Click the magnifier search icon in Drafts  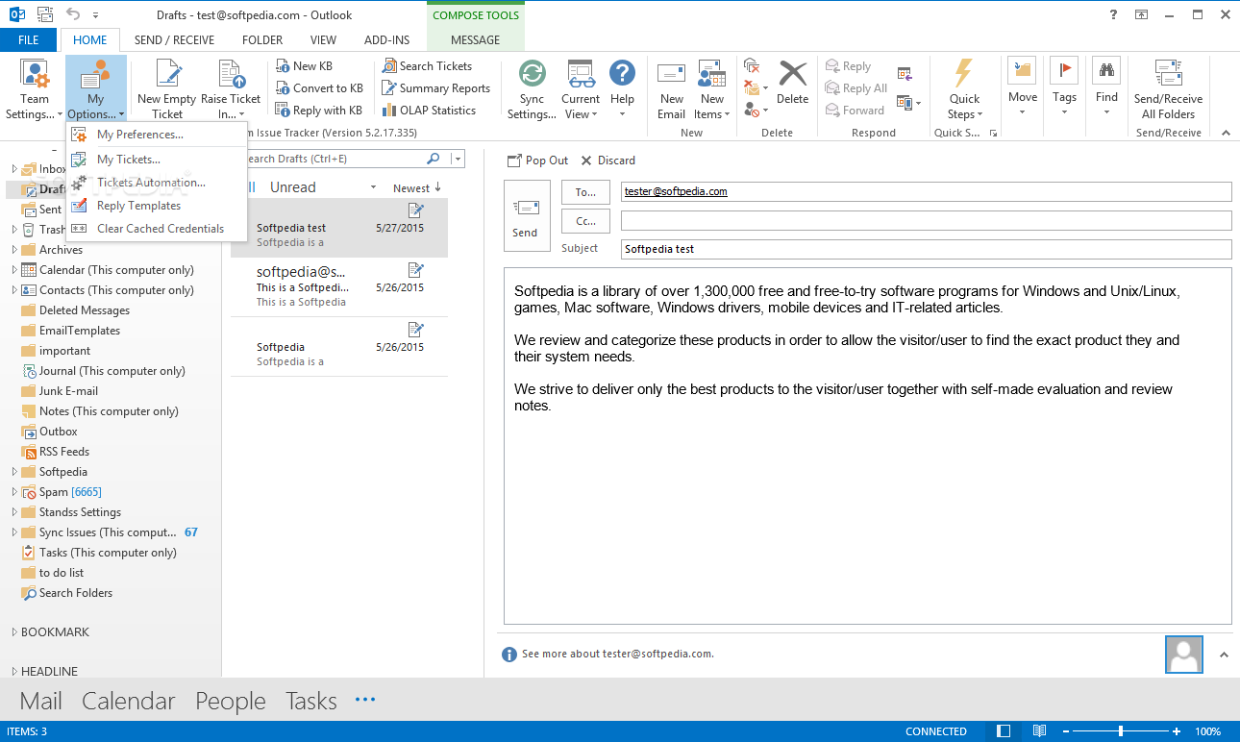(x=434, y=159)
